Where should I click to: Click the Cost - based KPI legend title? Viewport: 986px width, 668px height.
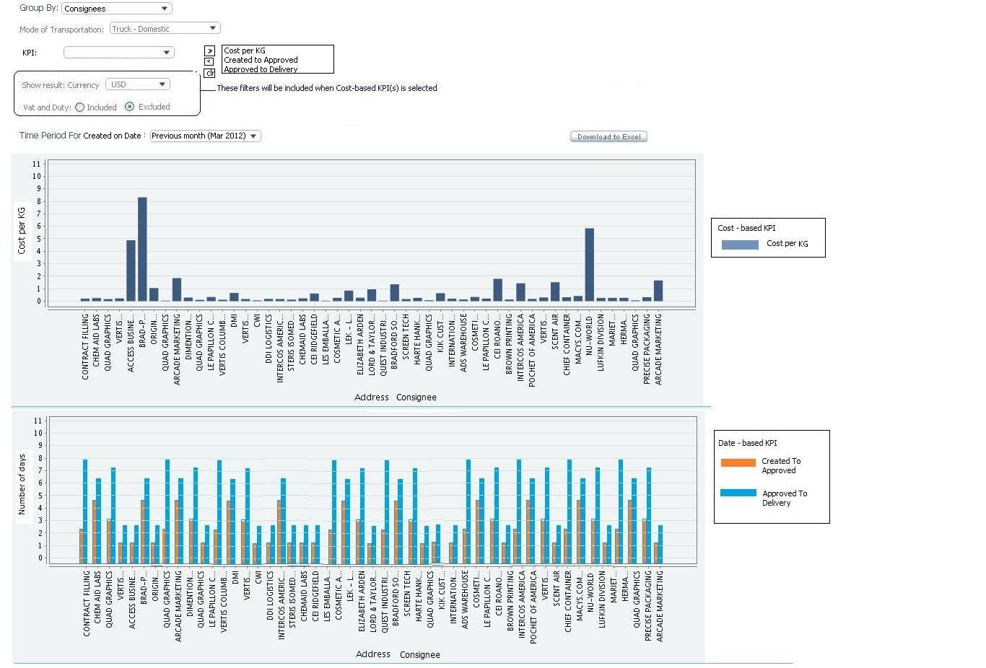pos(746,228)
